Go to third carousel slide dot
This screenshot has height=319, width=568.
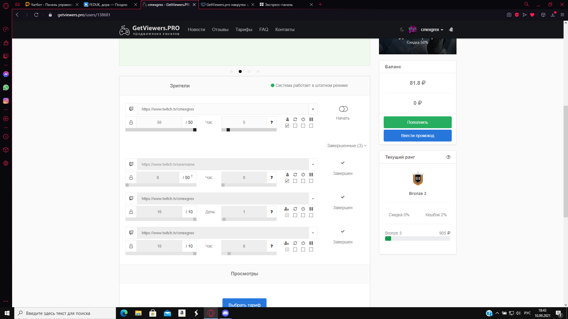[x=249, y=71]
